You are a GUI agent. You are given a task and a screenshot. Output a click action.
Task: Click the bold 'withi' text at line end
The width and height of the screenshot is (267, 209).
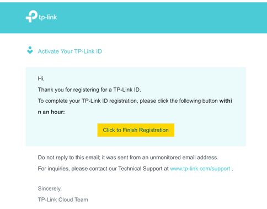click(226, 101)
